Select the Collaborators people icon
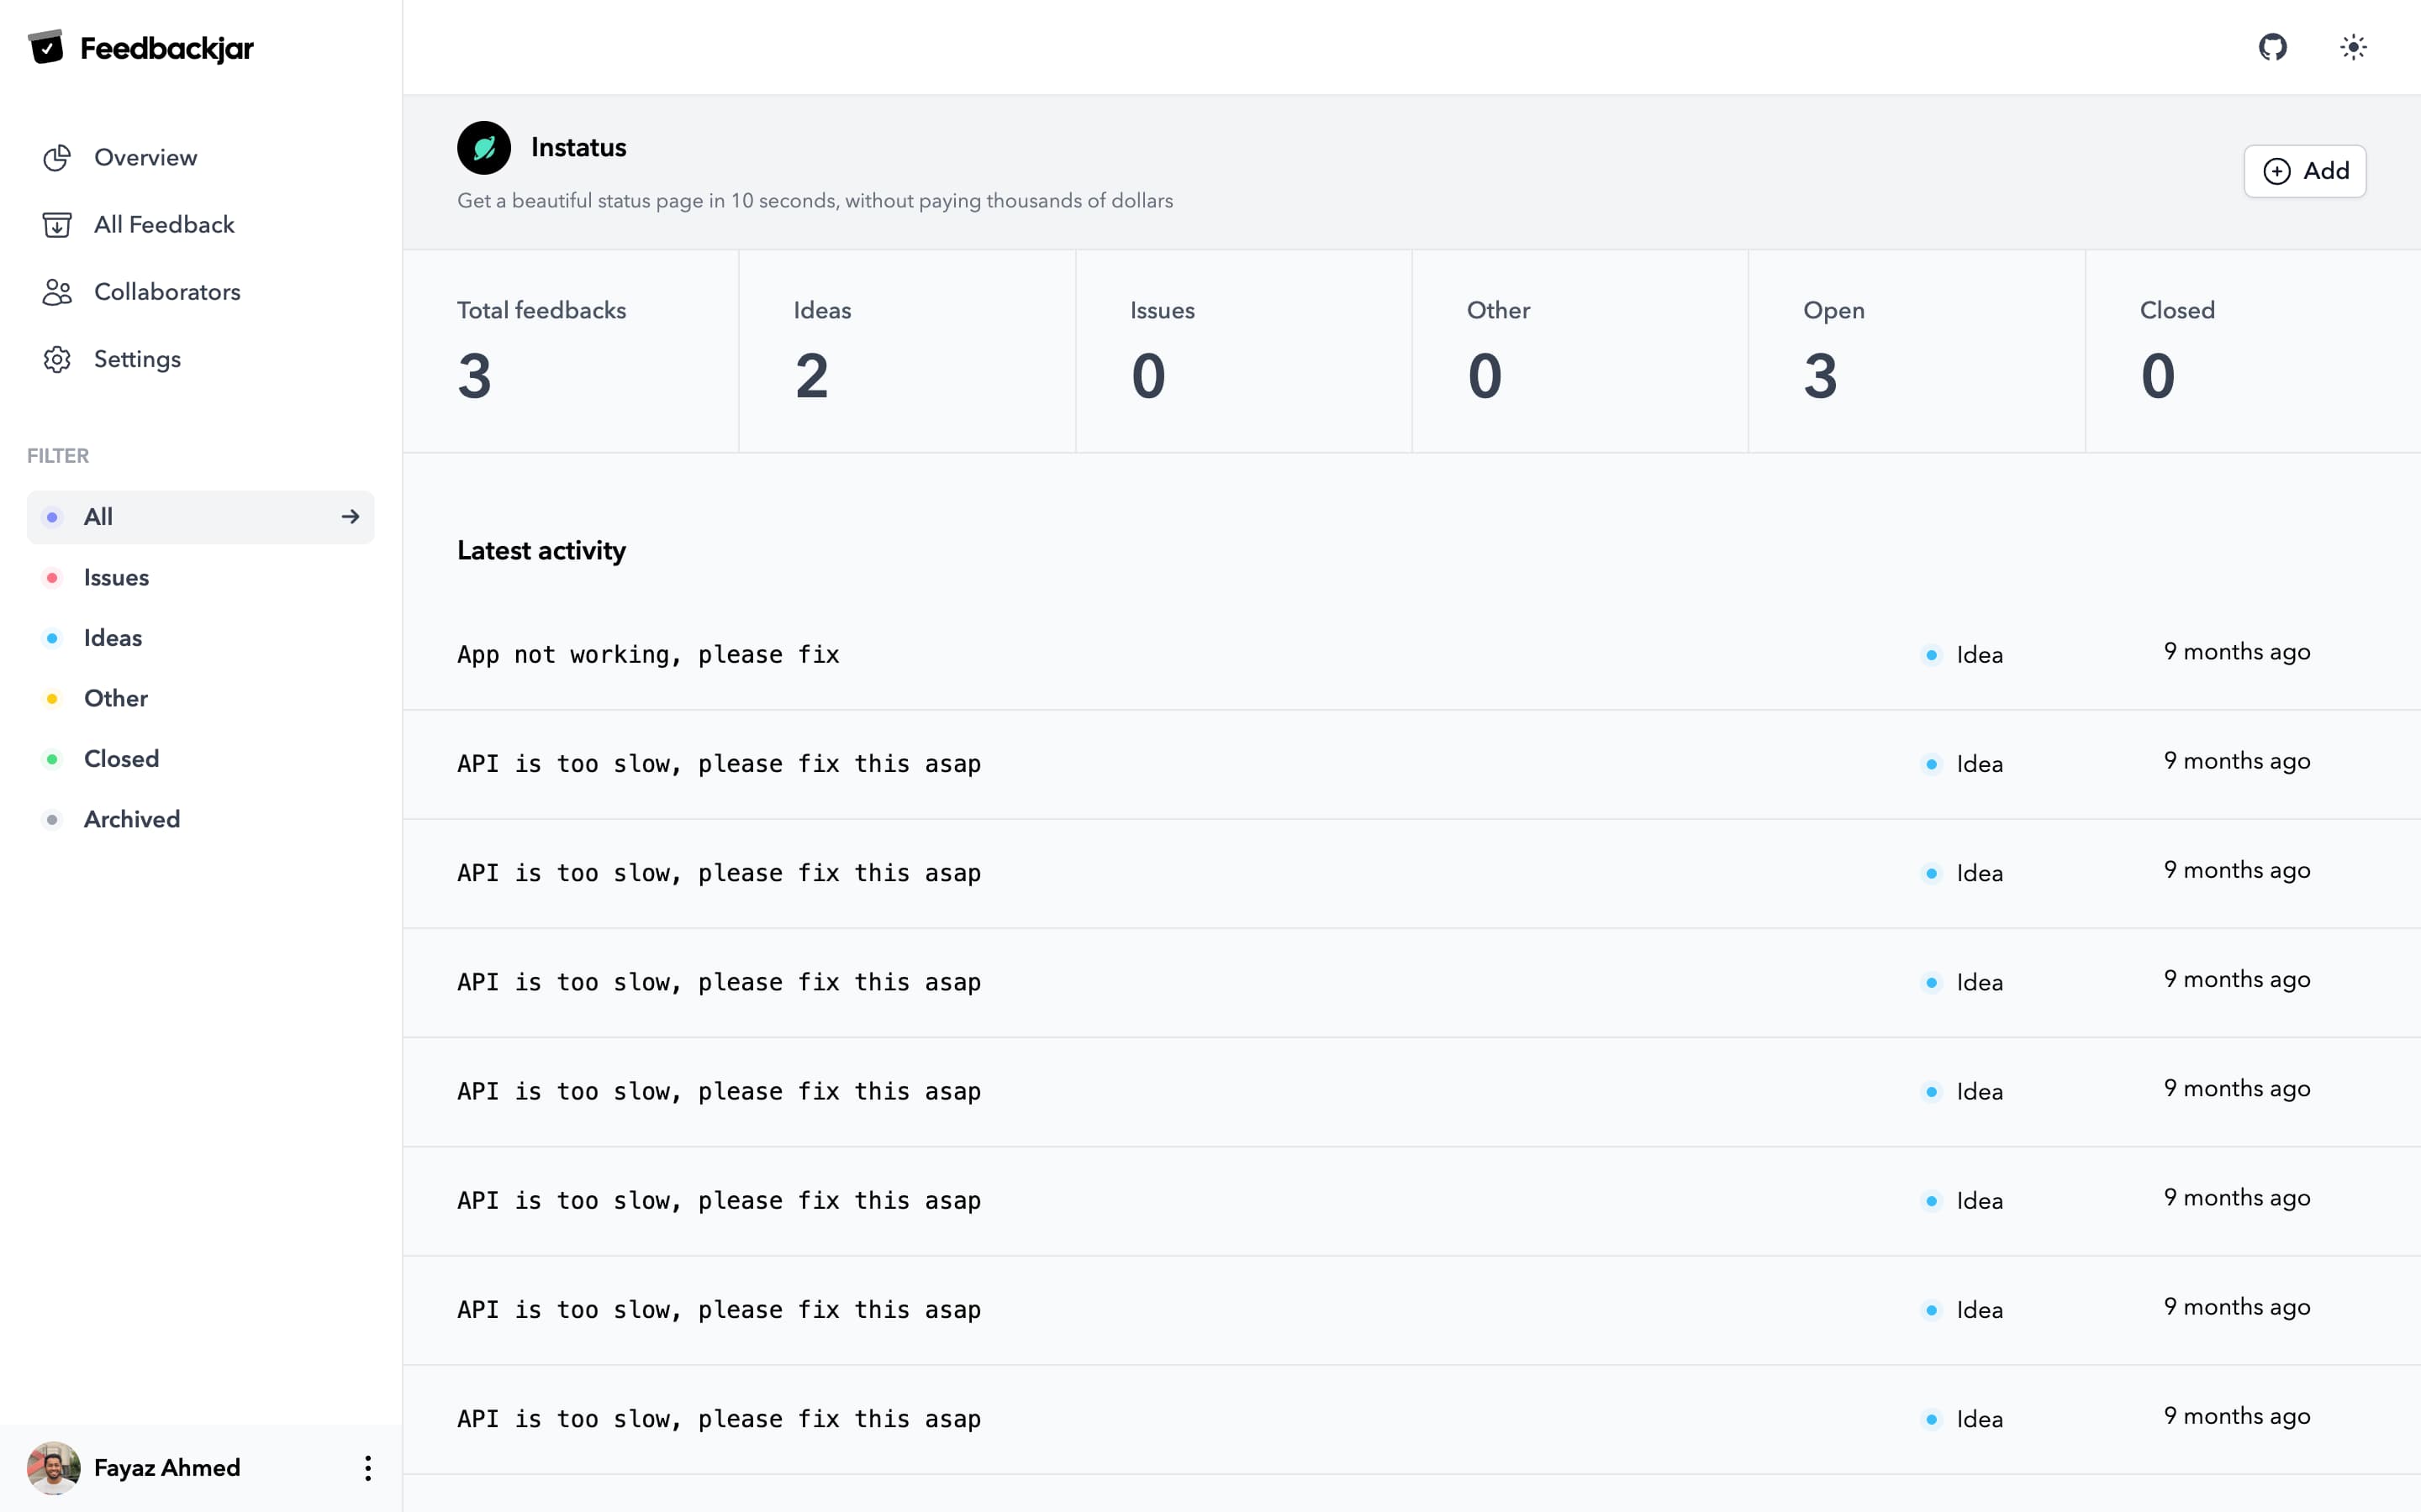Image resolution: width=2421 pixels, height=1512 pixels. pos(57,291)
